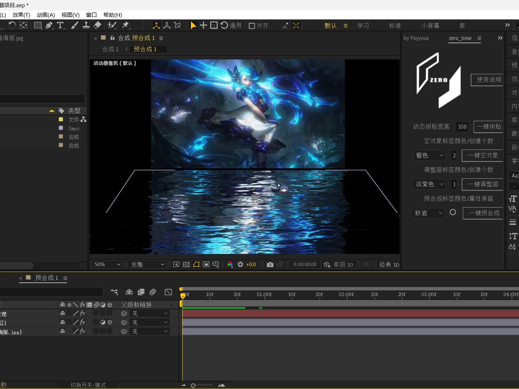Open the 视图(V) menu
519x389 pixels.
click(70, 15)
